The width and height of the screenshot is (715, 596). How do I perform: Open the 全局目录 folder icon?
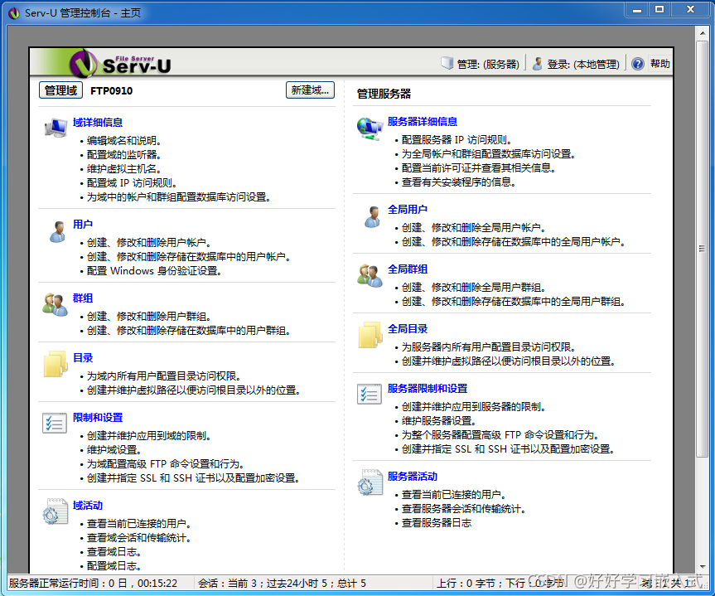(x=370, y=337)
